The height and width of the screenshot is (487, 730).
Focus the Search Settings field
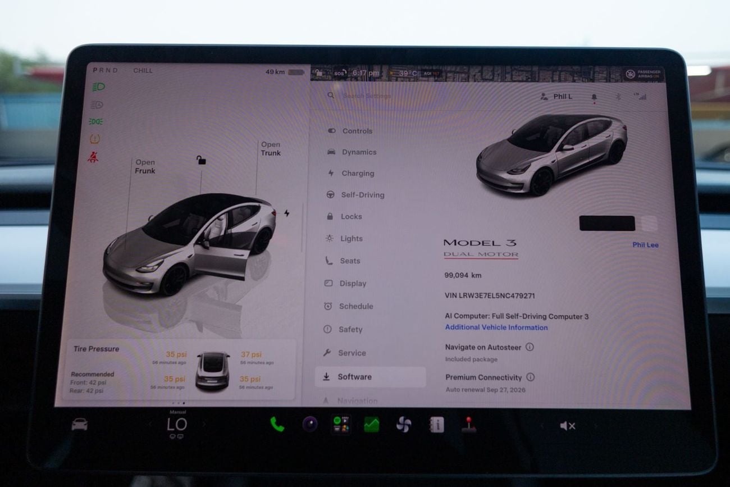click(359, 96)
